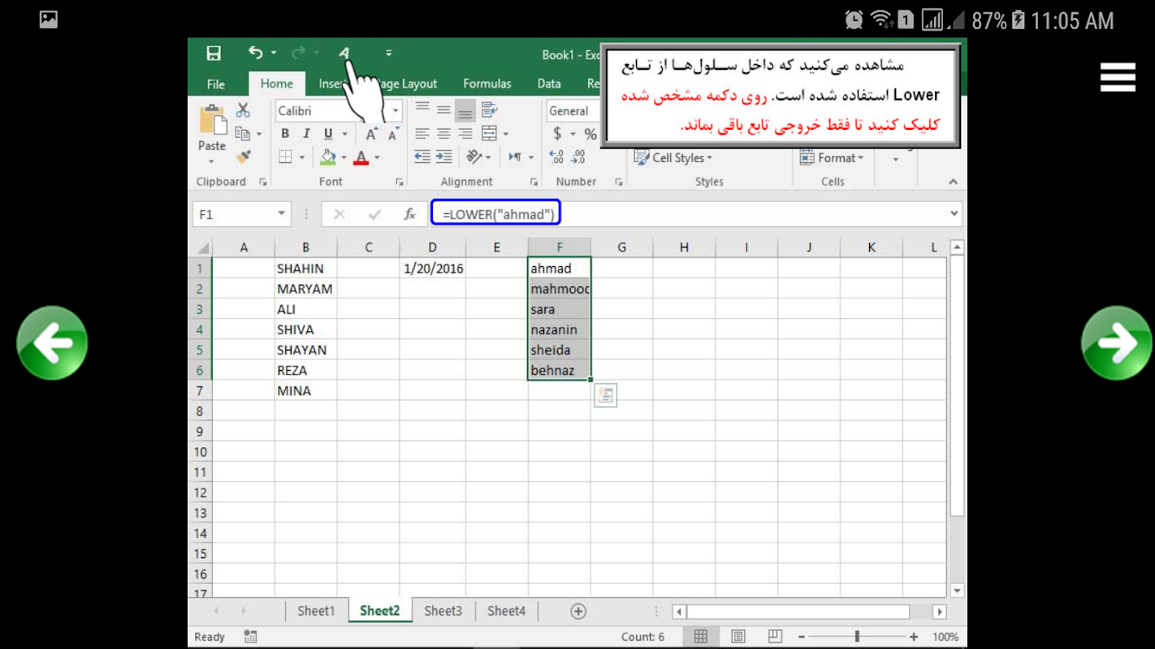Screen dimensions: 1155x649
Task: Click the Increase Decimal icon
Action: (x=556, y=157)
